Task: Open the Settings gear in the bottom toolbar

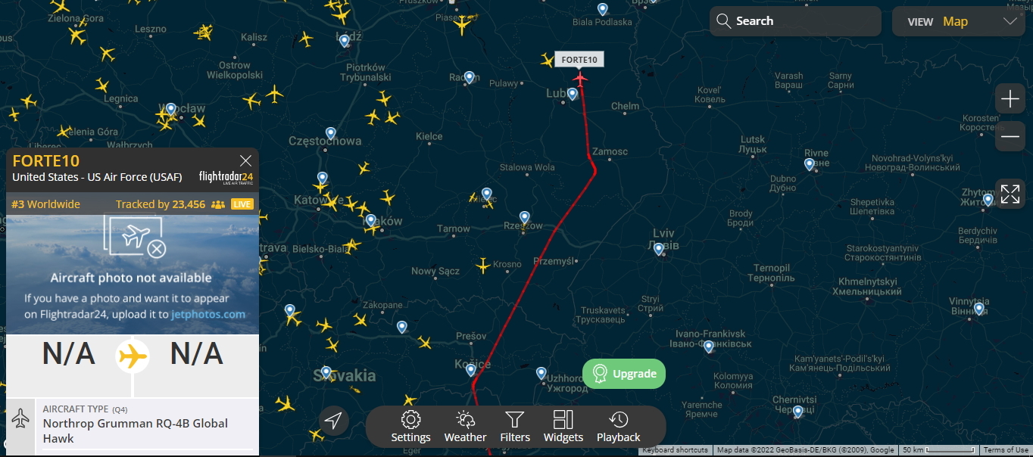Action: (410, 427)
